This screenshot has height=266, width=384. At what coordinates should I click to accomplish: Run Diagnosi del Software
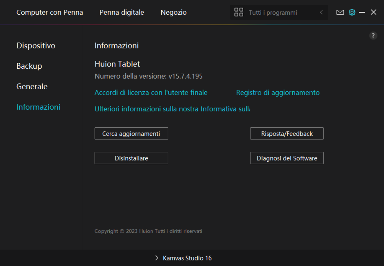[287, 158]
